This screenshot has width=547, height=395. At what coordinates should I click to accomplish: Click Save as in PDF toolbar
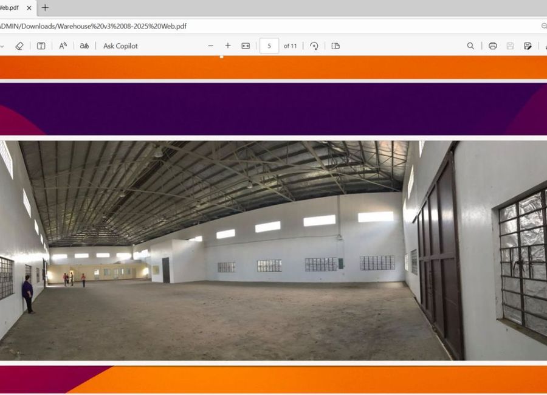[x=528, y=46]
